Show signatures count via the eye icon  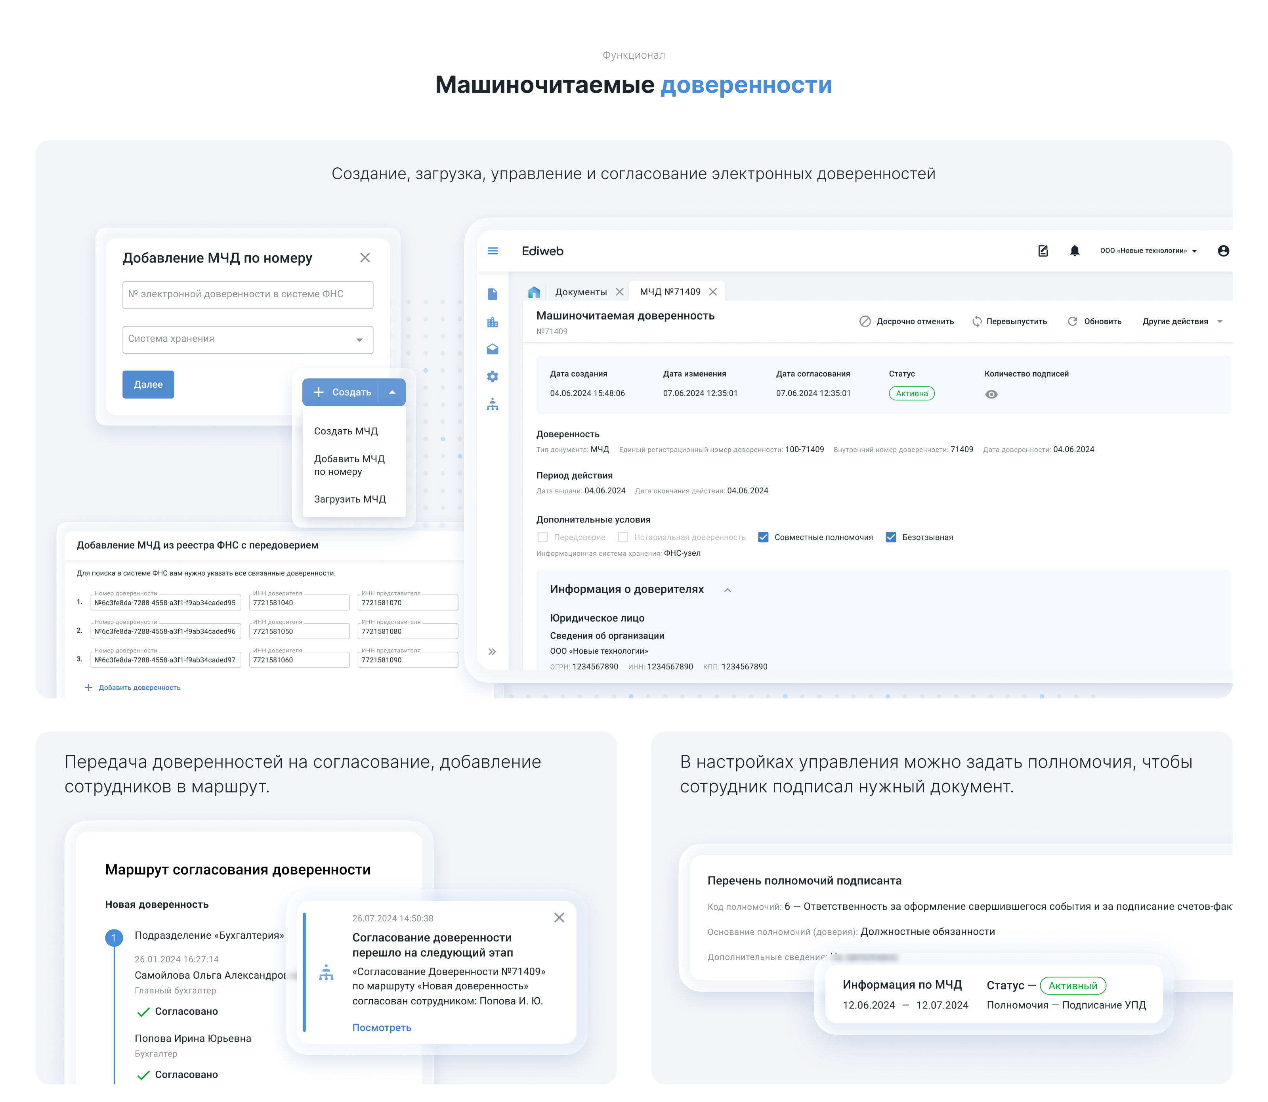(x=991, y=394)
